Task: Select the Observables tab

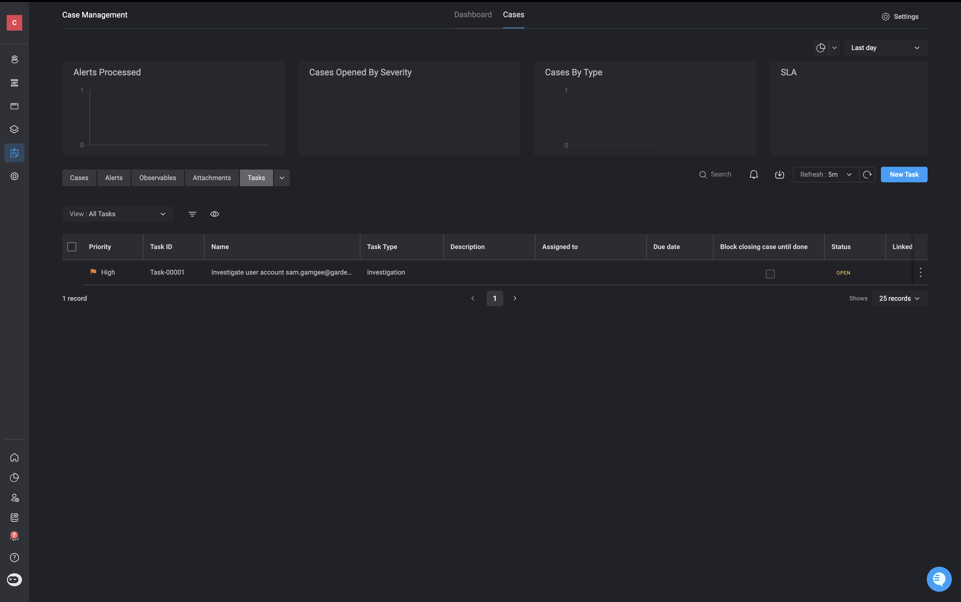Action: [x=158, y=178]
